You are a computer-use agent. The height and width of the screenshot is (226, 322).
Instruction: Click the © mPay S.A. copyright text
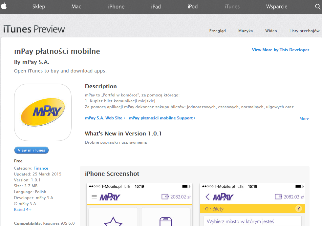26,204
